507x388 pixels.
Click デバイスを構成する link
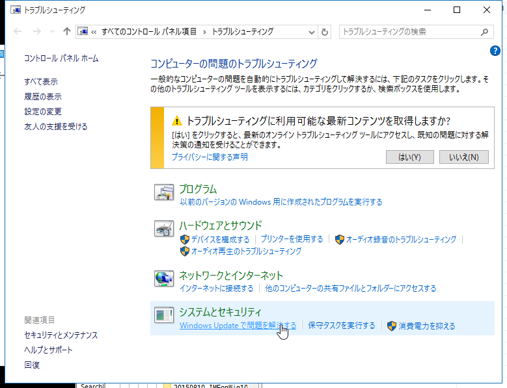(x=220, y=240)
